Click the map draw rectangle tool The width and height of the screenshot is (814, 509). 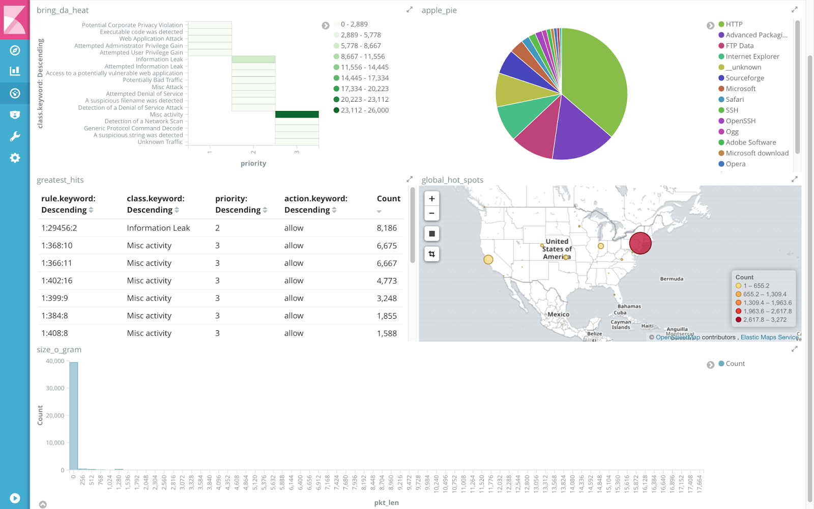click(431, 233)
